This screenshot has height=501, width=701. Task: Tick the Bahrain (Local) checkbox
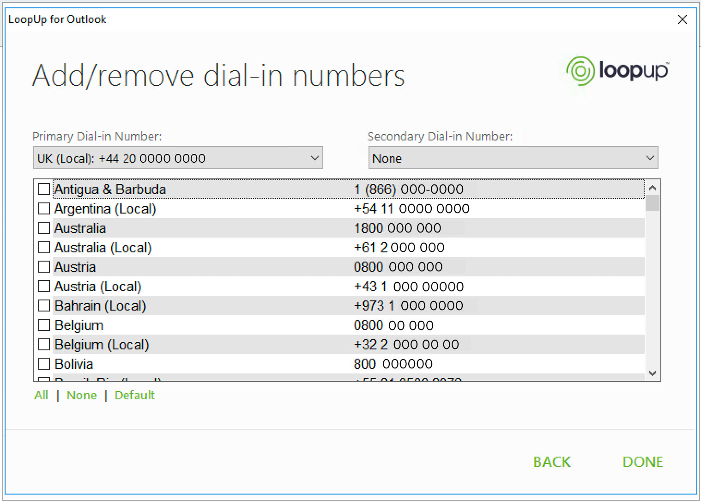[44, 305]
